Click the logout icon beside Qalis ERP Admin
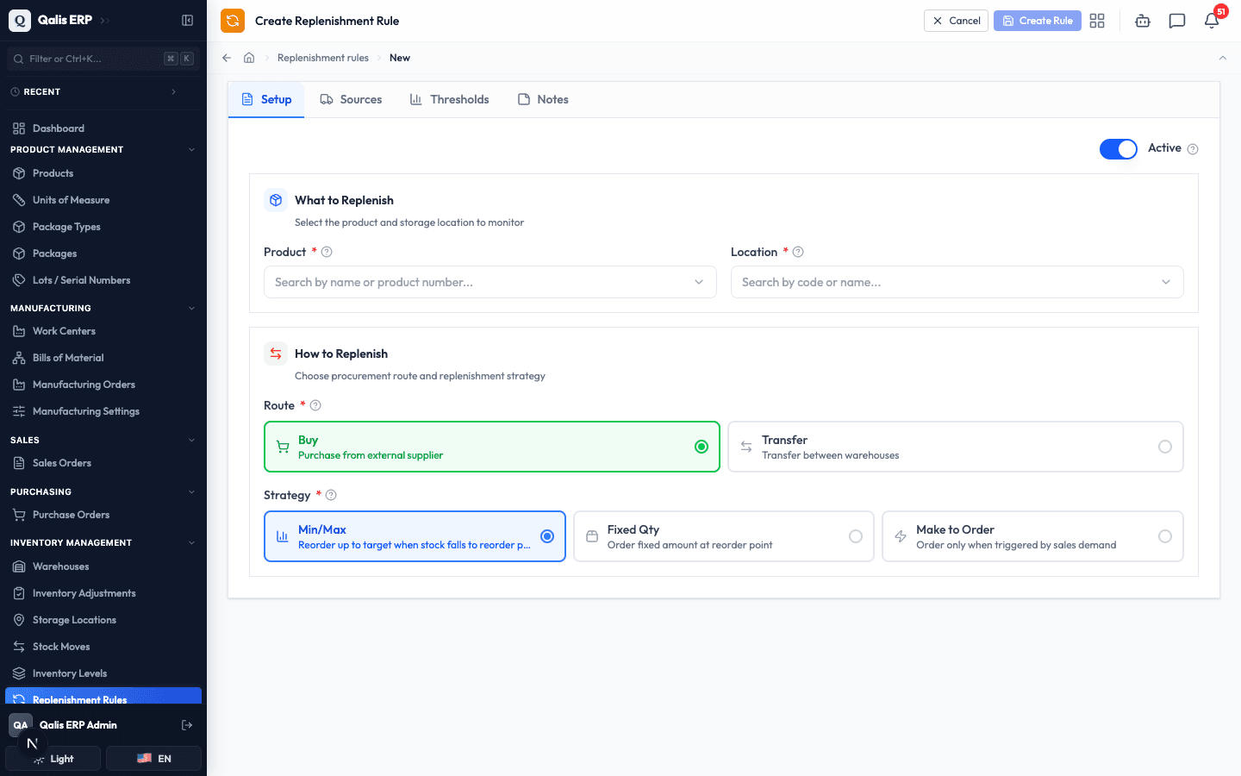This screenshot has height=776, width=1241. point(187,725)
